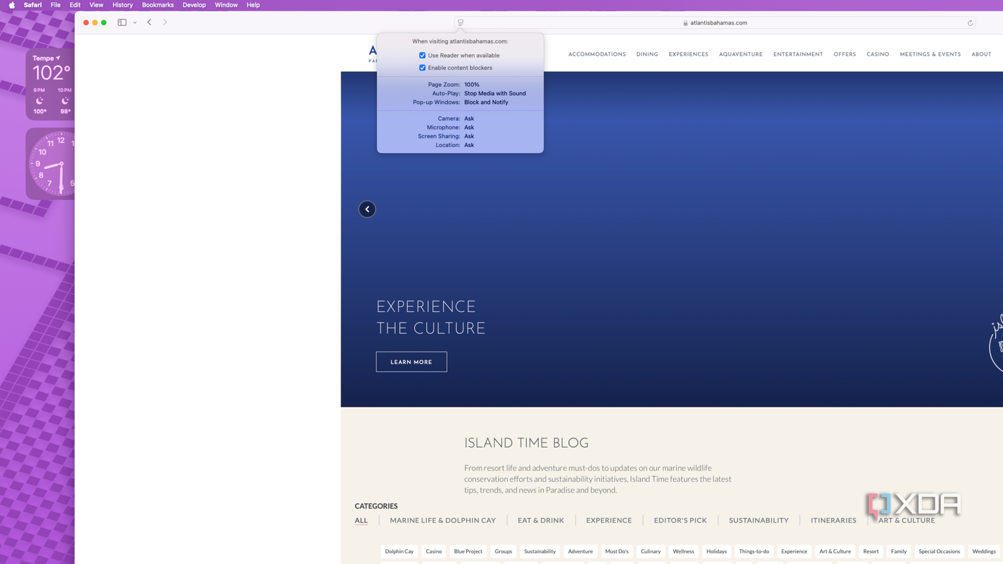This screenshot has height=564, width=1003.
Task: Open the ACCOMMODATIONS nav link
Action: click(597, 54)
